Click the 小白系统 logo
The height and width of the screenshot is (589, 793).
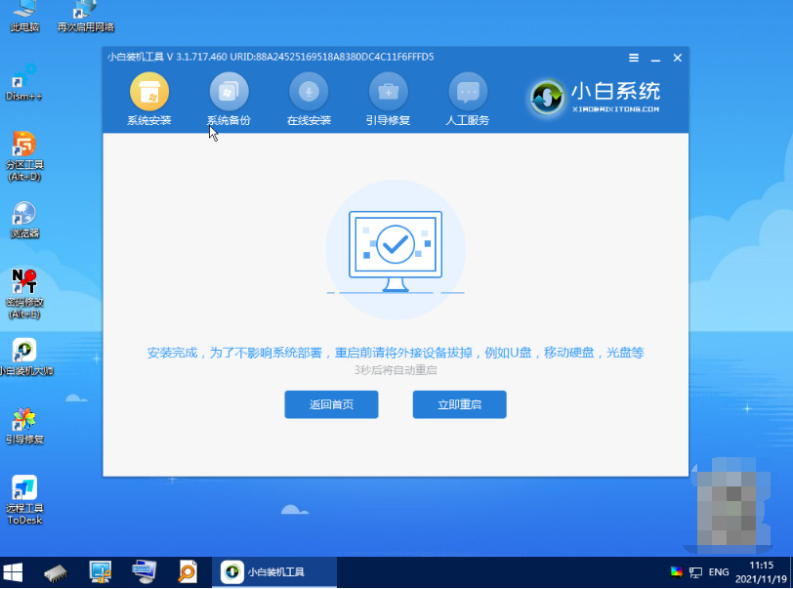click(595, 96)
